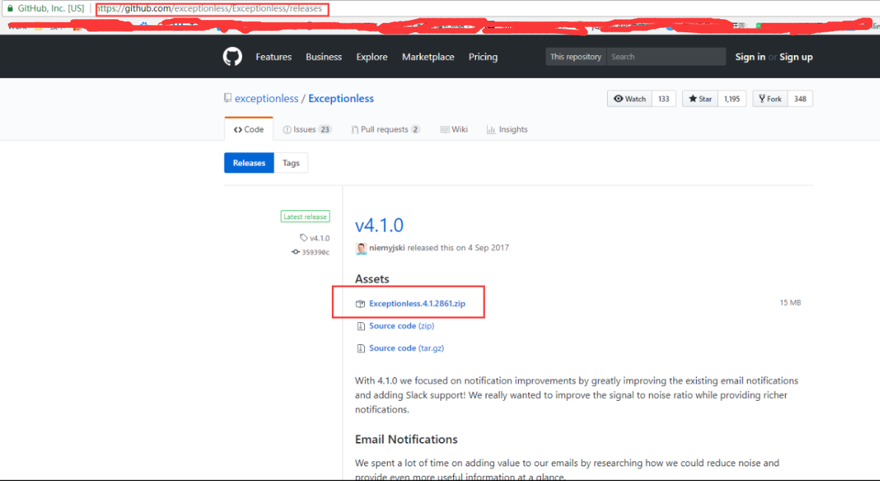This screenshot has width=880, height=481.
Task: Download Source code (zip)
Action: coord(401,326)
